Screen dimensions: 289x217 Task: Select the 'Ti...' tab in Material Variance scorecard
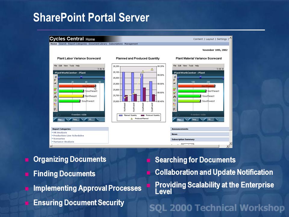(211, 120)
